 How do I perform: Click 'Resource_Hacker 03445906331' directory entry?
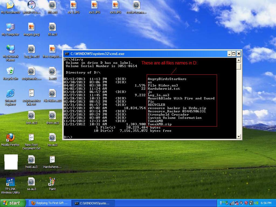[x=177, y=111]
